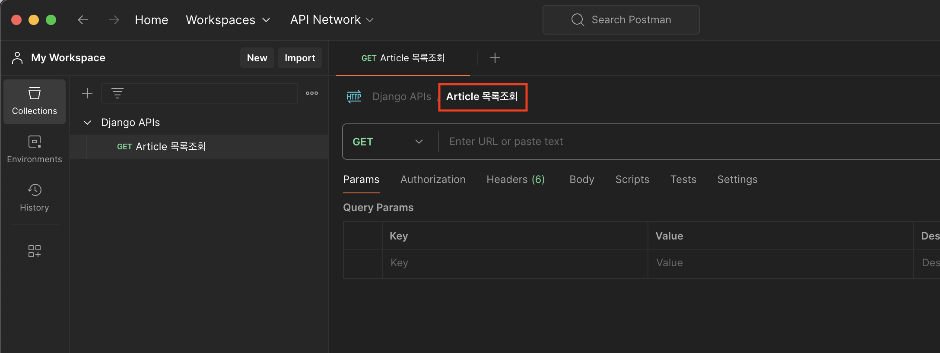Image resolution: width=940 pixels, height=353 pixels.
Task: Click the green fullscreen window button
Action: (51, 20)
